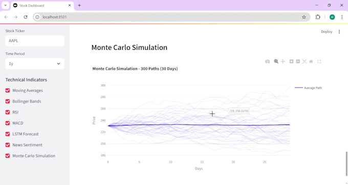
Task: Open the browser extensions menu
Action: [318, 17]
